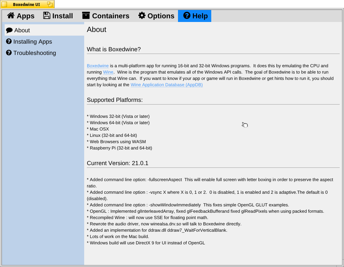Open Troubleshooting help section
The width and height of the screenshot is (344, 267).
(44, 53)
